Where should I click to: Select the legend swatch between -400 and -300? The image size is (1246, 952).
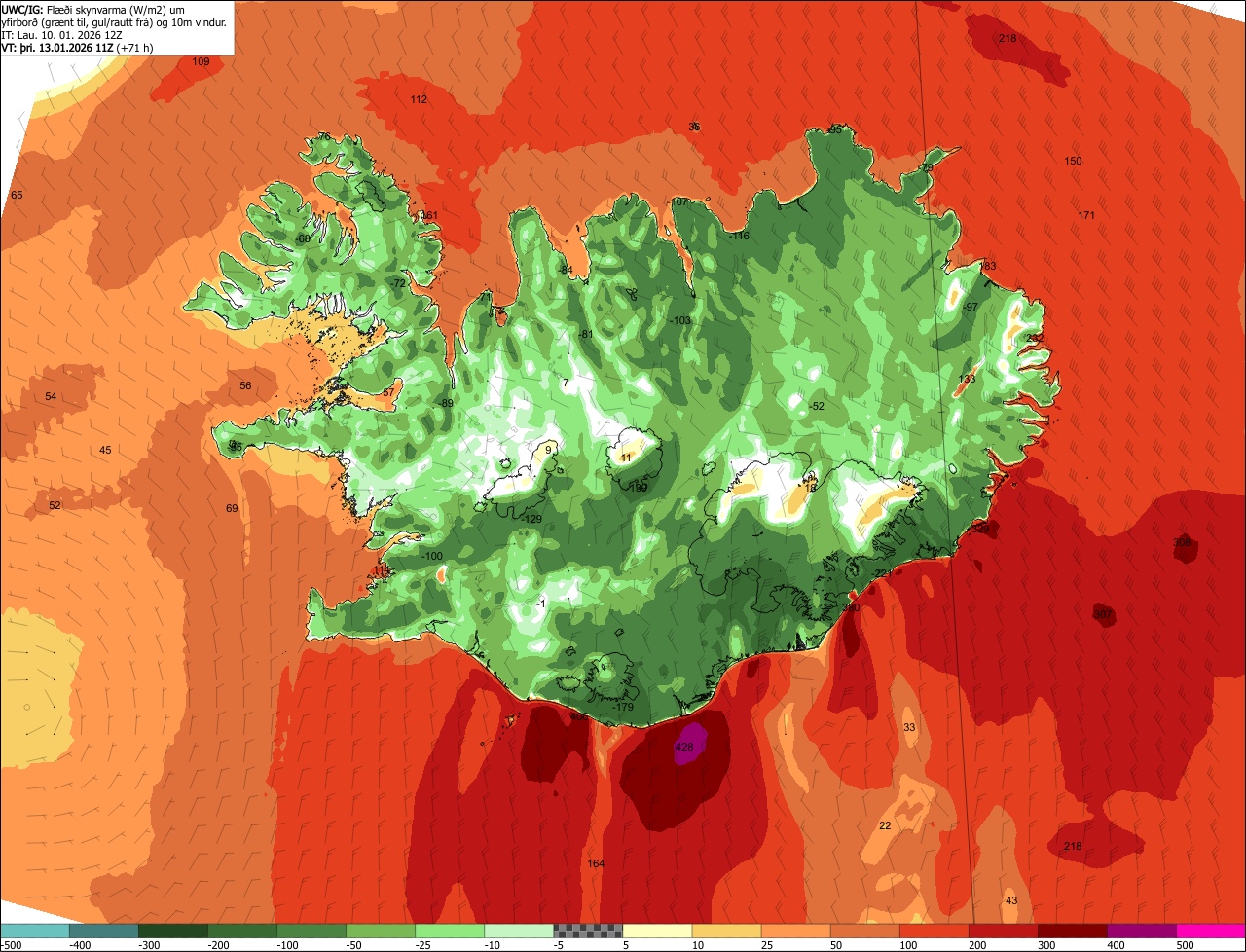click(x=103, y=931)
